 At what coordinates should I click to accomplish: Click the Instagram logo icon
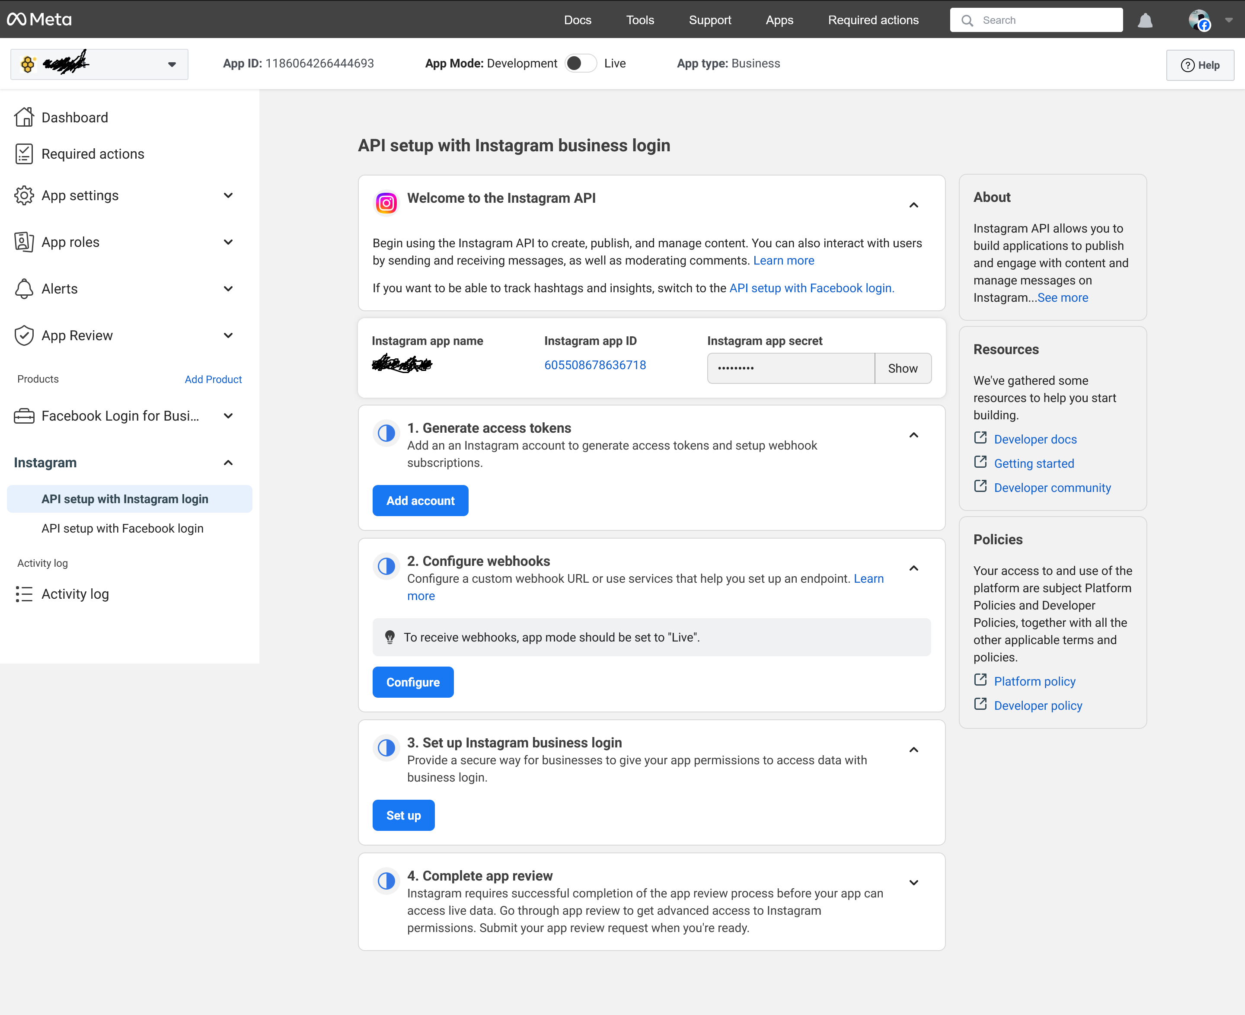click(386, 203)
